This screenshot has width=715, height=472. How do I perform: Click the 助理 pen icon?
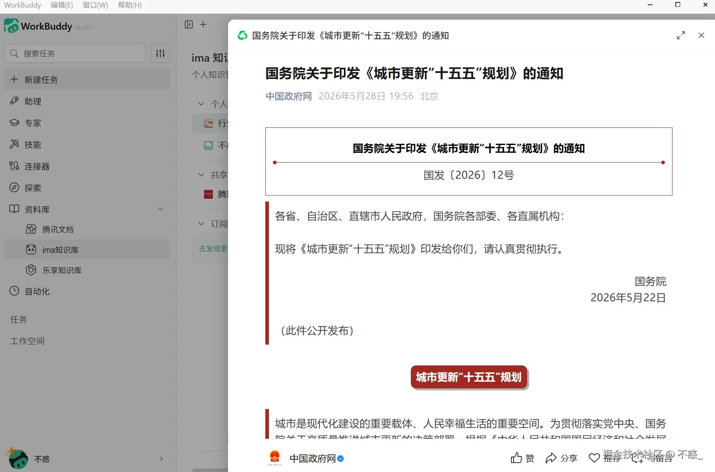[x=14, y=101]
